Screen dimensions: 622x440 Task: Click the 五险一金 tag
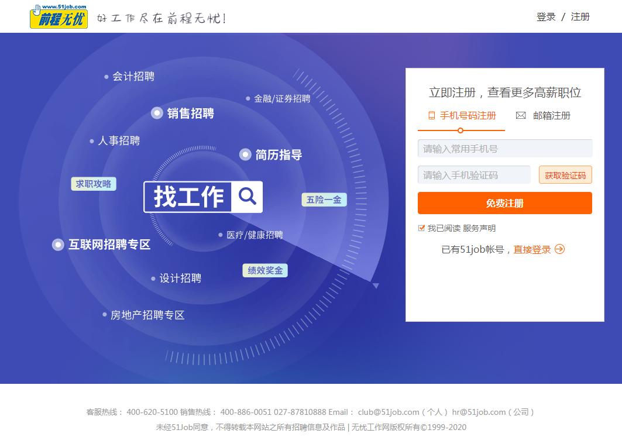coord(324,199)
